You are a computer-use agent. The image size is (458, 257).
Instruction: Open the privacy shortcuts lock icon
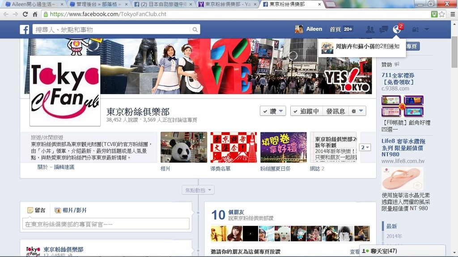(x=416, y=29)
